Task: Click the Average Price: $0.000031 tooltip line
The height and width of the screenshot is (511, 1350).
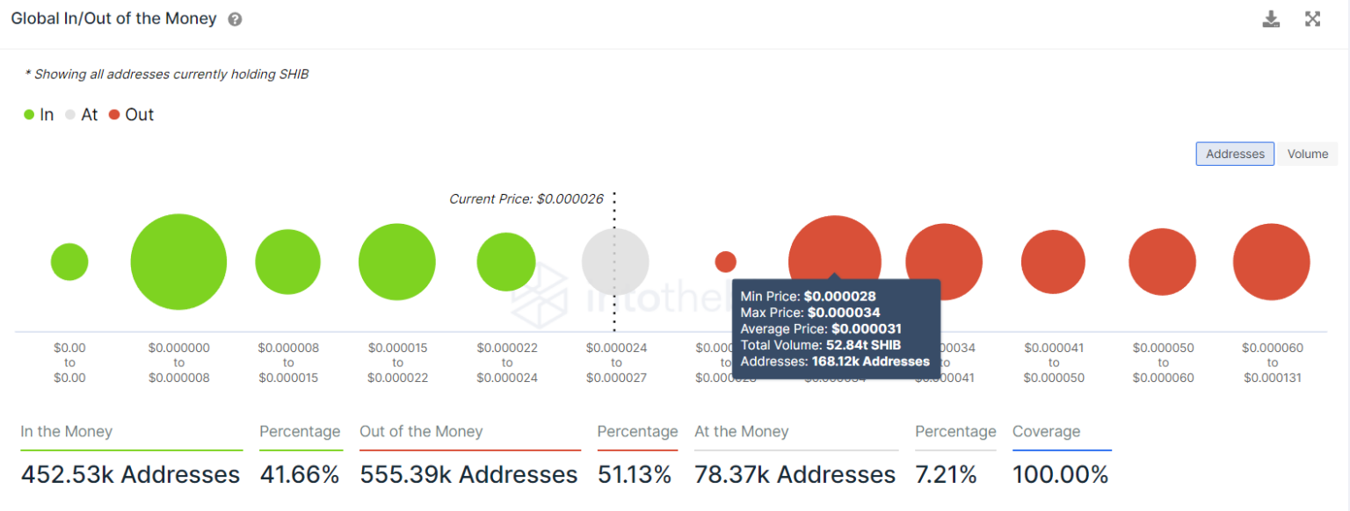Action: 821,329
